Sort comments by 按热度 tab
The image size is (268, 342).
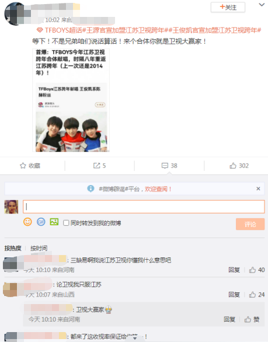[x=13, y=248]
